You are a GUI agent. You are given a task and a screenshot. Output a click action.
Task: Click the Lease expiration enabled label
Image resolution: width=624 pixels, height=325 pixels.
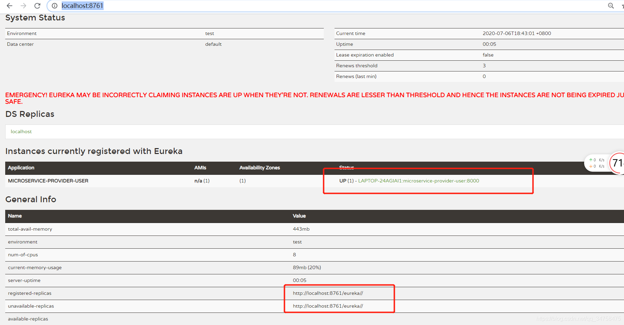coord(365,55)
